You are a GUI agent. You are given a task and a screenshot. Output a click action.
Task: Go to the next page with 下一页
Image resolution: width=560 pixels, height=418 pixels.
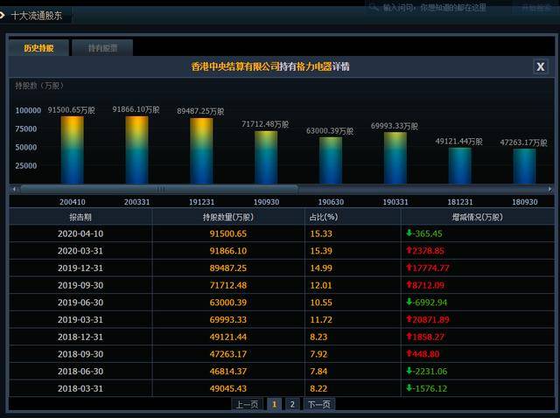click(319, 404)
